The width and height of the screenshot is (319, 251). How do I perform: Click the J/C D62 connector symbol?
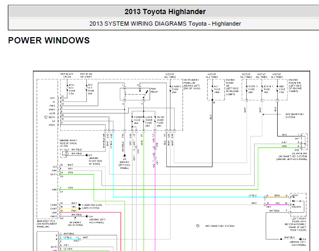pyautogui.click(x=64, y=153)
